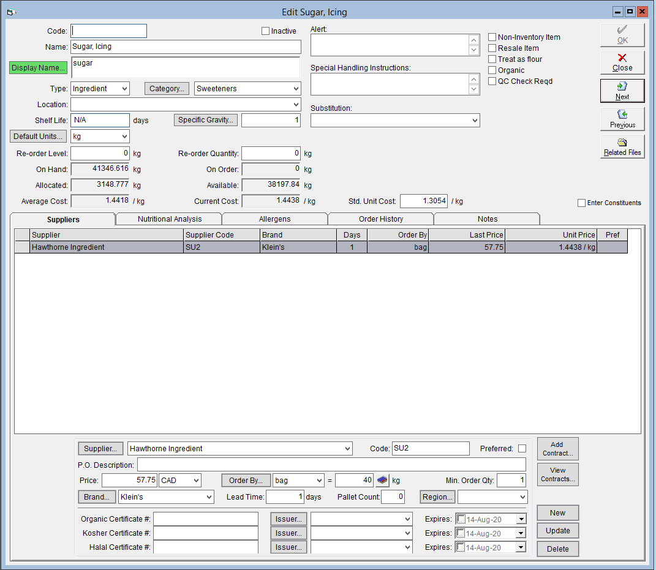Go to Previous ingredient record
The image size is (656, 570).
pos(622,119)
